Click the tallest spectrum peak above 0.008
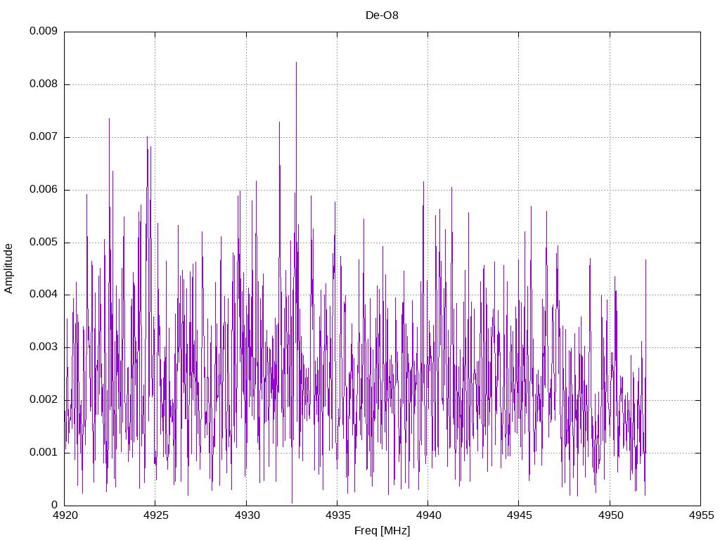Image resolution: width=720 pixels, height=540 pixels. coord(296,63)
